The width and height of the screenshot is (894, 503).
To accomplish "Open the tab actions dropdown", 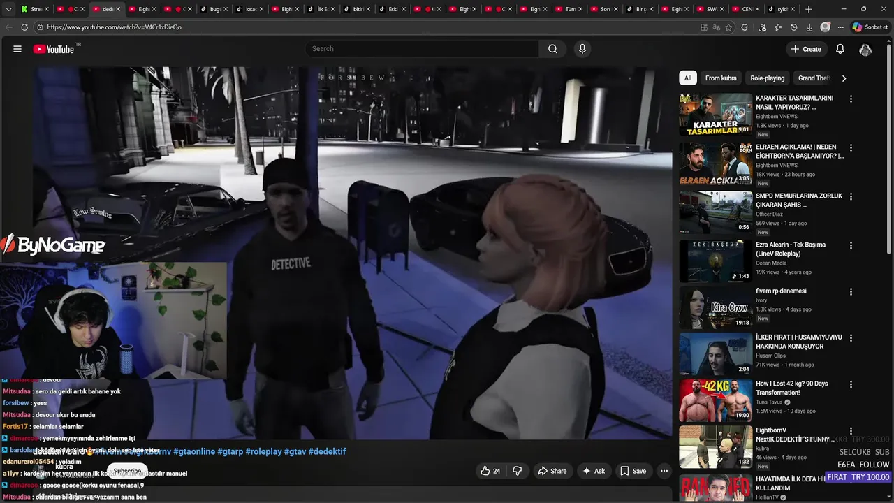I will point(8,9).
